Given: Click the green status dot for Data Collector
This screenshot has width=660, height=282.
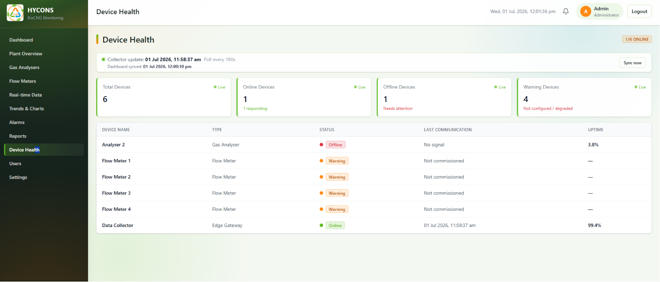Looking at the screenshot, I should coord(321,225).
